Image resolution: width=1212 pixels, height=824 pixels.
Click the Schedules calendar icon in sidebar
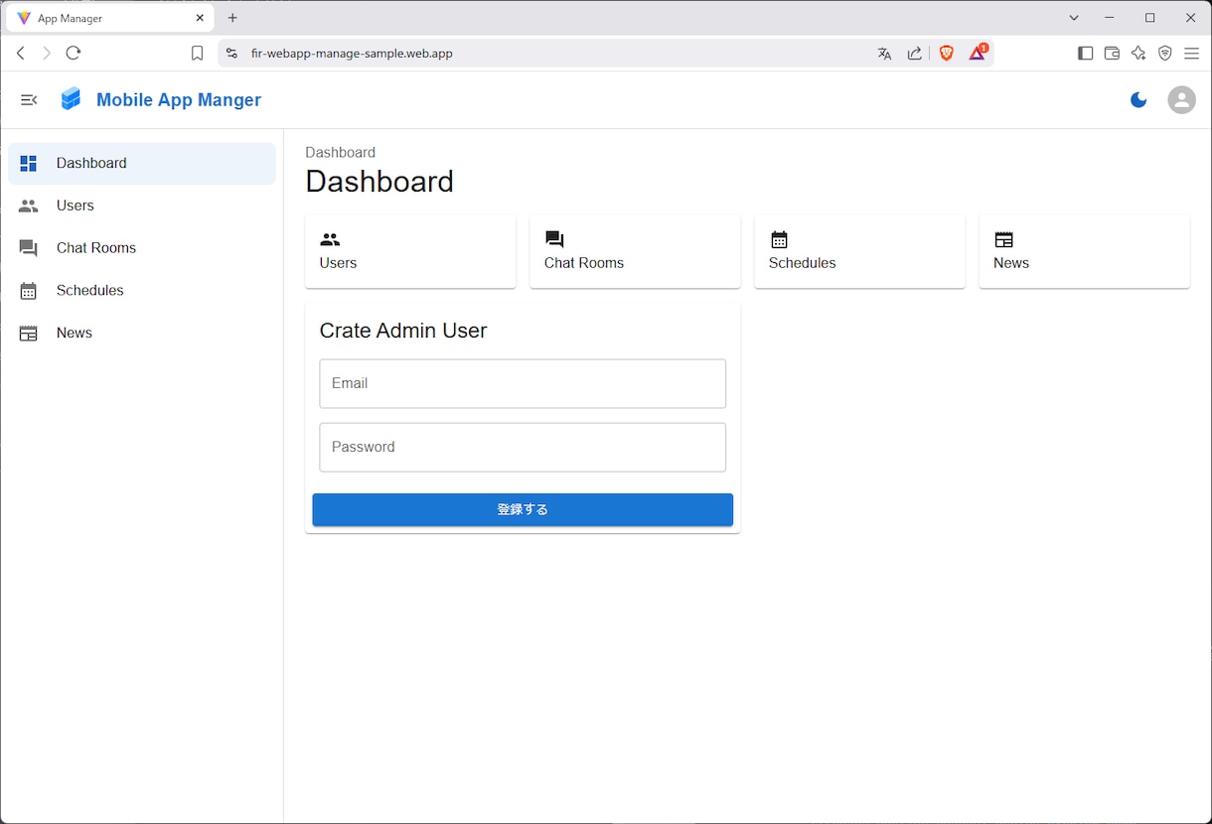(29, 291)
